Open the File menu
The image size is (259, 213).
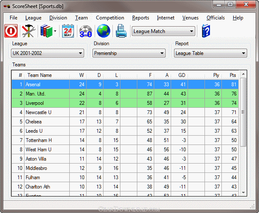tap(14, 18)
